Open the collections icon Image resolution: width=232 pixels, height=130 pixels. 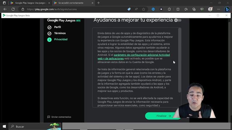pyautogui.click(x=194, y=9)
